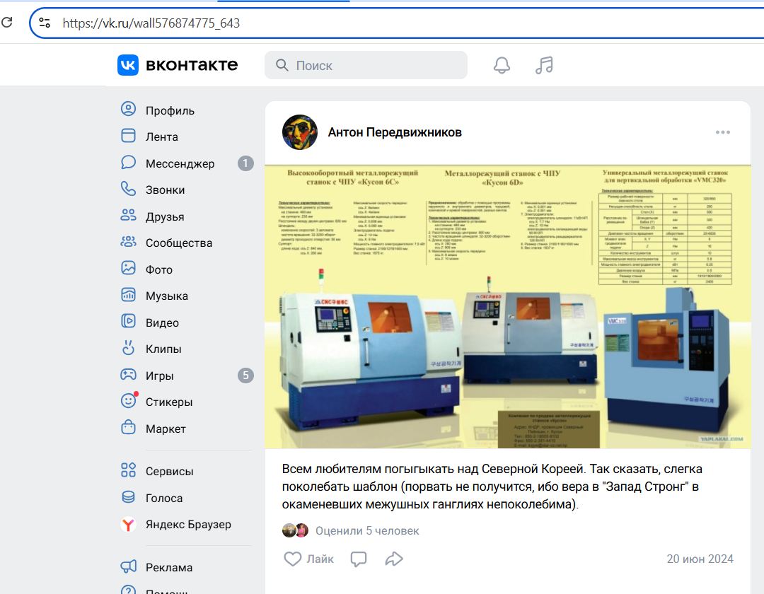Image resolution: width=764 pixels, height=594 pixels.
Task: Open Маркет menu item
Action: click(x=166, y=429)
